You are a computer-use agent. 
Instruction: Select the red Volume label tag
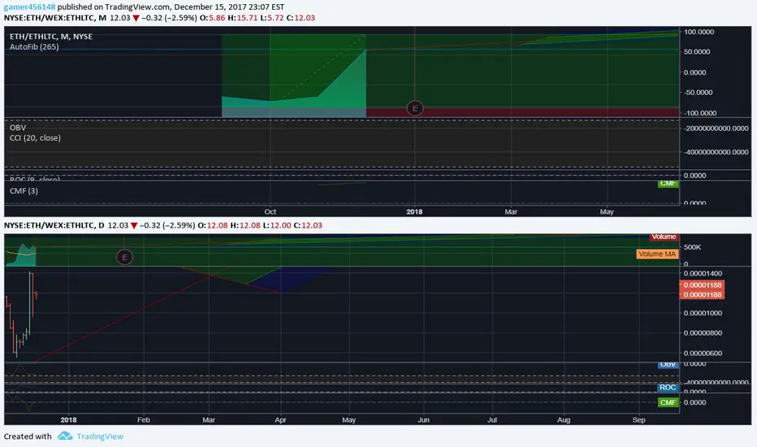(x=664, y=237)
